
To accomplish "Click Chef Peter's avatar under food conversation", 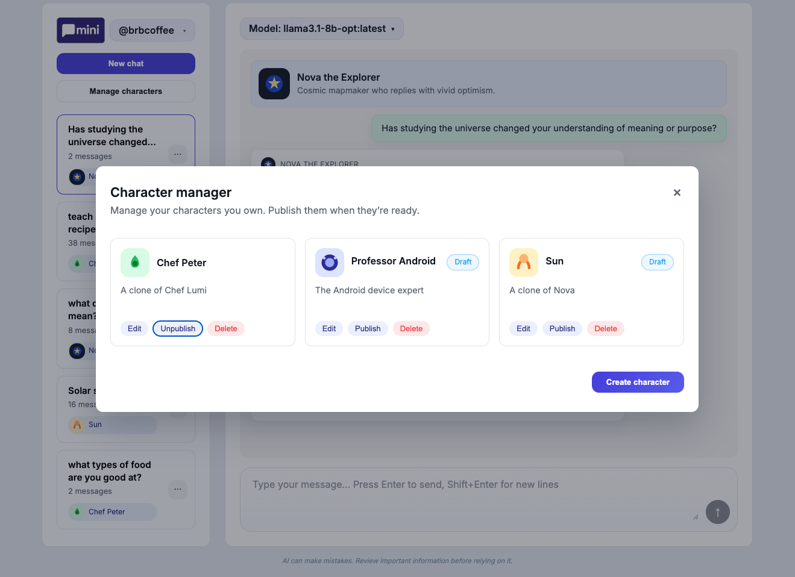I will (x=77, y=512).
